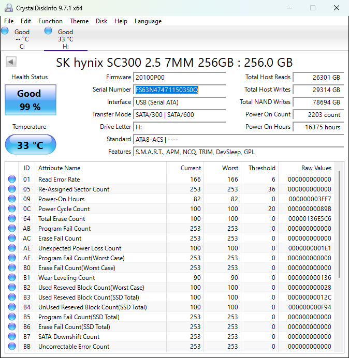The width and height of the screenshot is (349, 358).
Task: Close the CrystalDiskInfo window
Action: click(337, 8)
